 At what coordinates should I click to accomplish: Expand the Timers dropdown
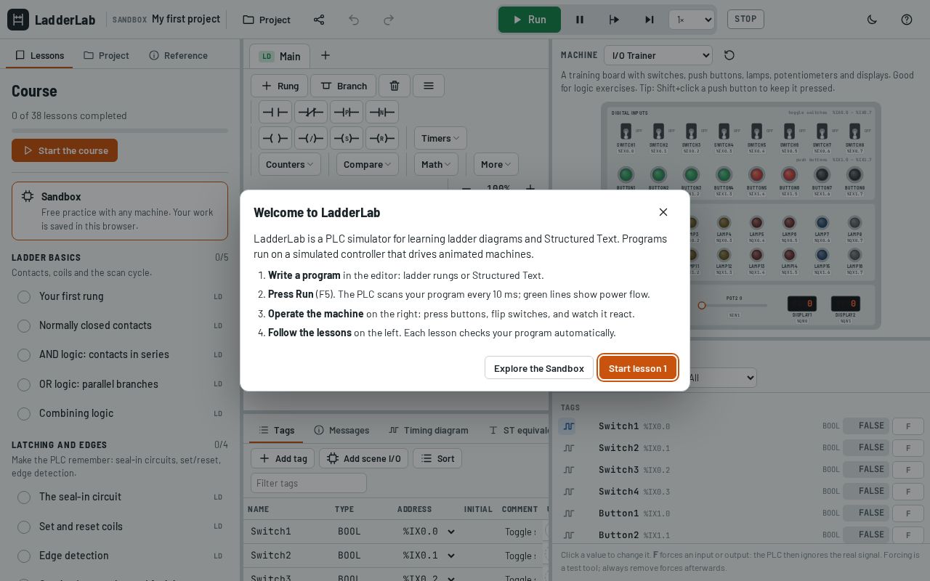tap(440, 138)
